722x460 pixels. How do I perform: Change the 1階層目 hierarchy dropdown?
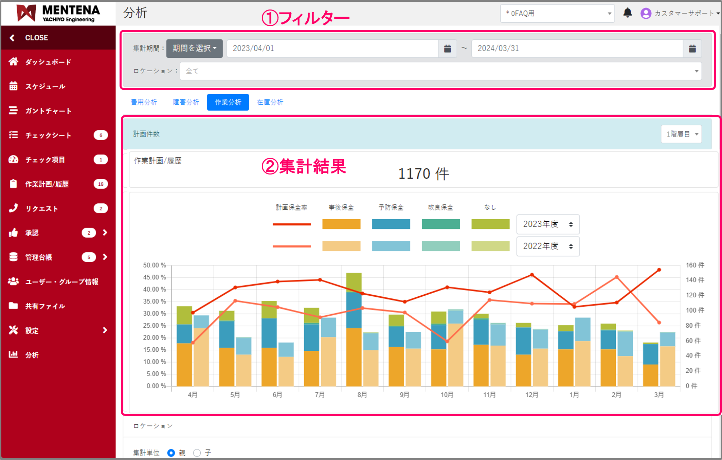(x=681, y=134)
